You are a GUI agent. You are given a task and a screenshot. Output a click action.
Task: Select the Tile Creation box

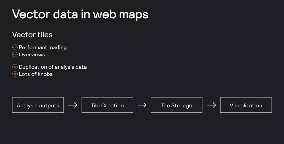click(107, 105)
